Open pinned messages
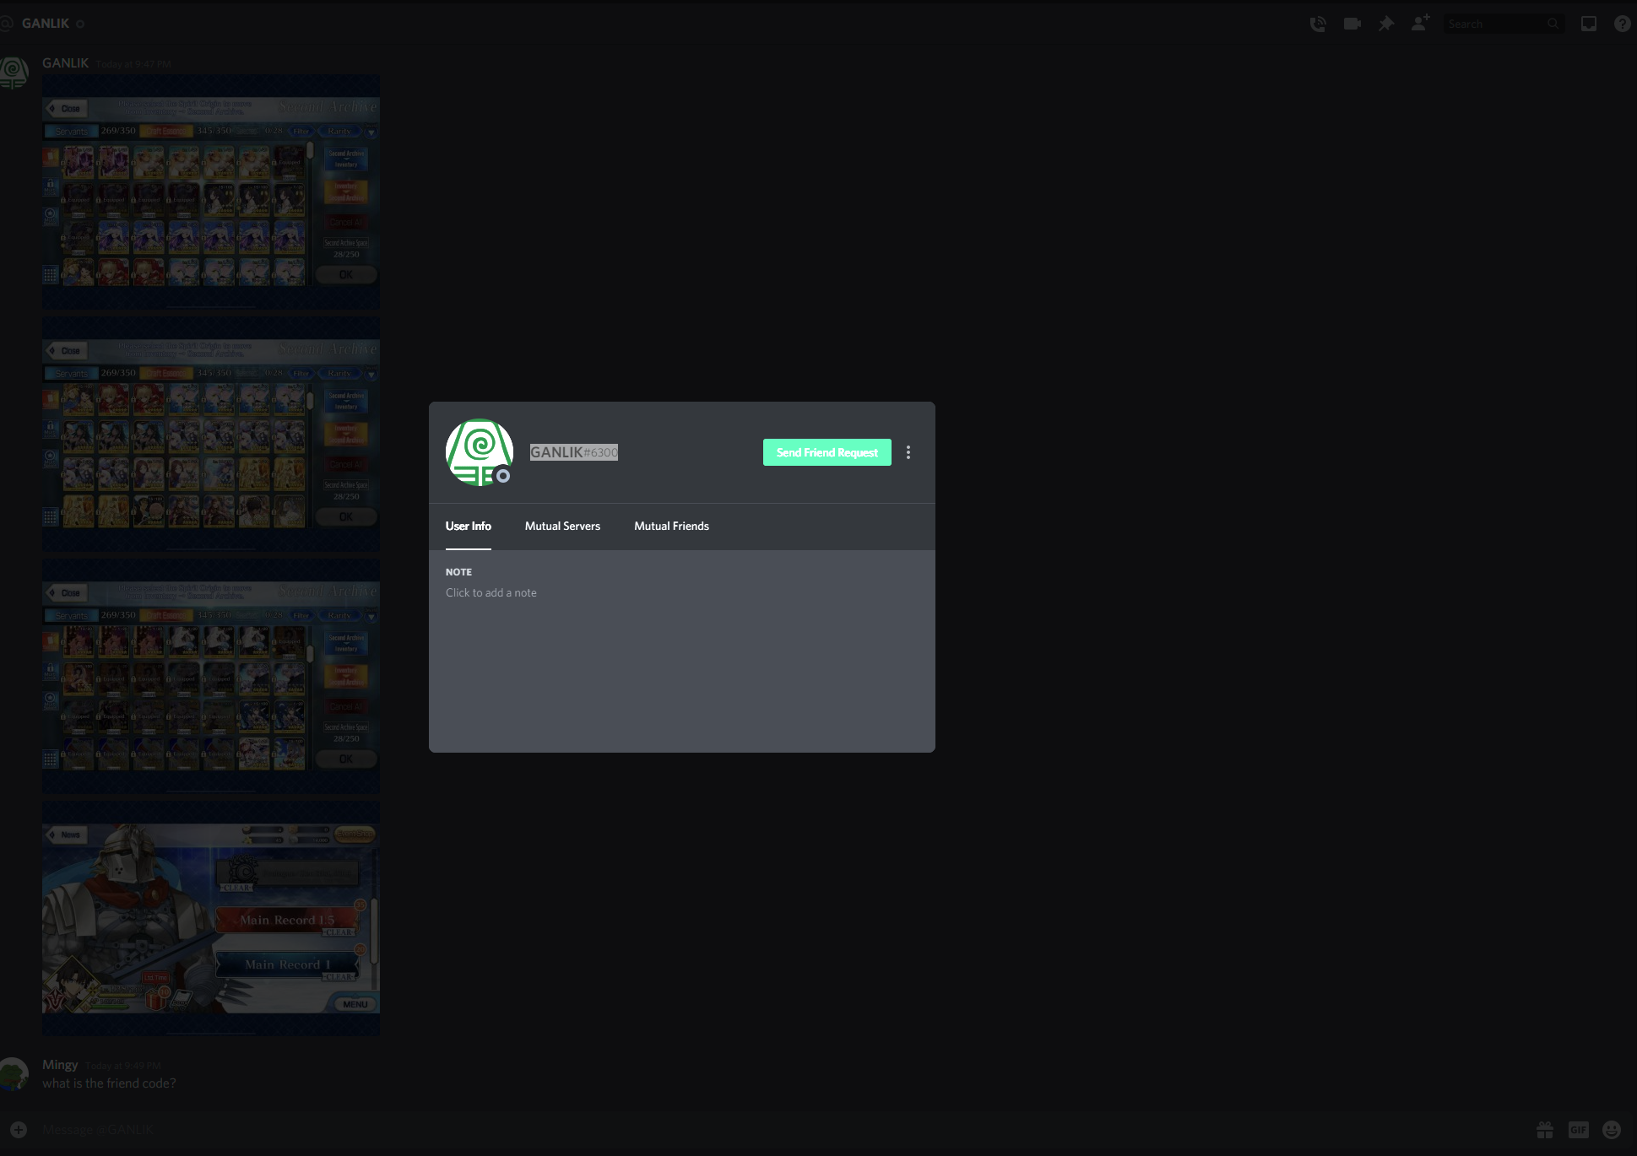 (x=1386, y=24)
